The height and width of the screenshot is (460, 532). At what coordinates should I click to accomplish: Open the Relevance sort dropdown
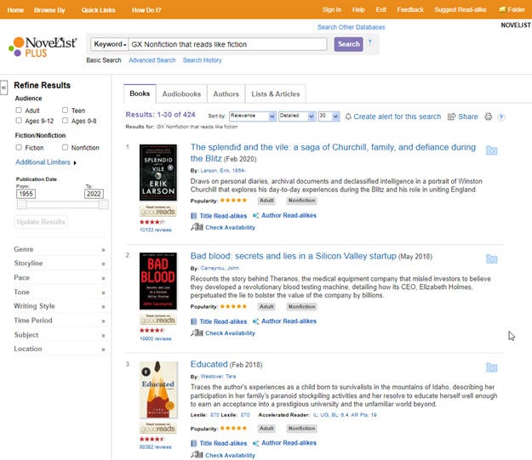[x=252, y=116]
